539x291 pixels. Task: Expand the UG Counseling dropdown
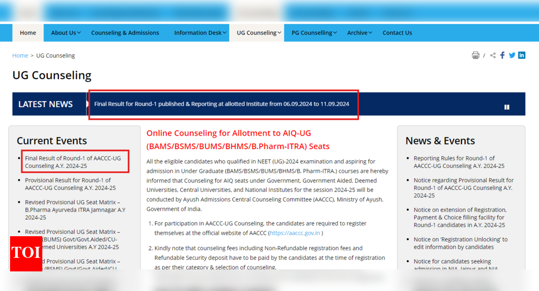pyautogui.click(x=258, y=33)
